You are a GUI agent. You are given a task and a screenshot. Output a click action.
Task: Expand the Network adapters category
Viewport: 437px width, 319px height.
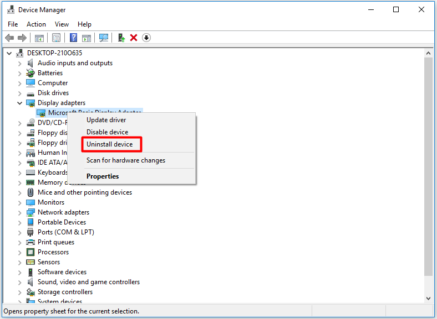pyautogui.click(x=19, y=213)
